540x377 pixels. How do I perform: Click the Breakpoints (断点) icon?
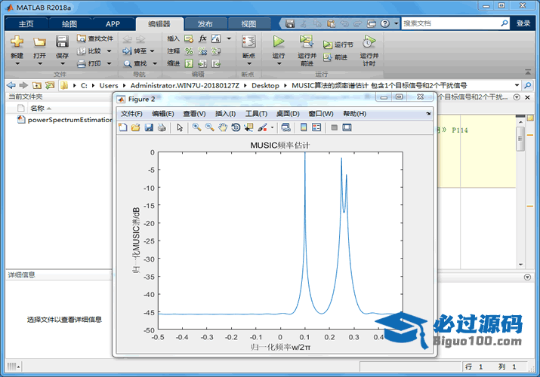[x=248, y=42]
